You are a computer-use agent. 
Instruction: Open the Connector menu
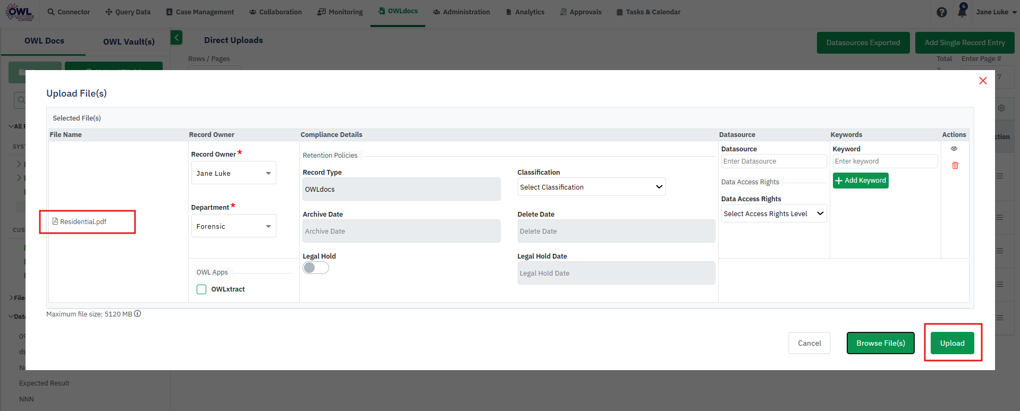(x=69, y=12)
